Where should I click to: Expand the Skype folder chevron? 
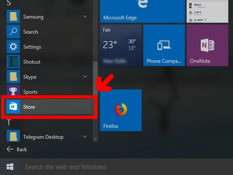point(85,77)
